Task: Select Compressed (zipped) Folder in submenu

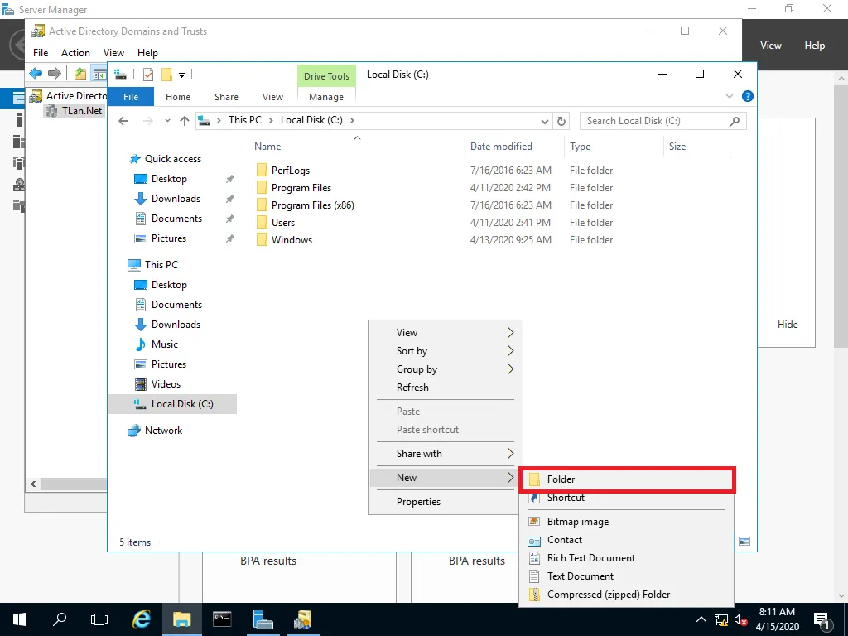Action: [x=627, y=595]
